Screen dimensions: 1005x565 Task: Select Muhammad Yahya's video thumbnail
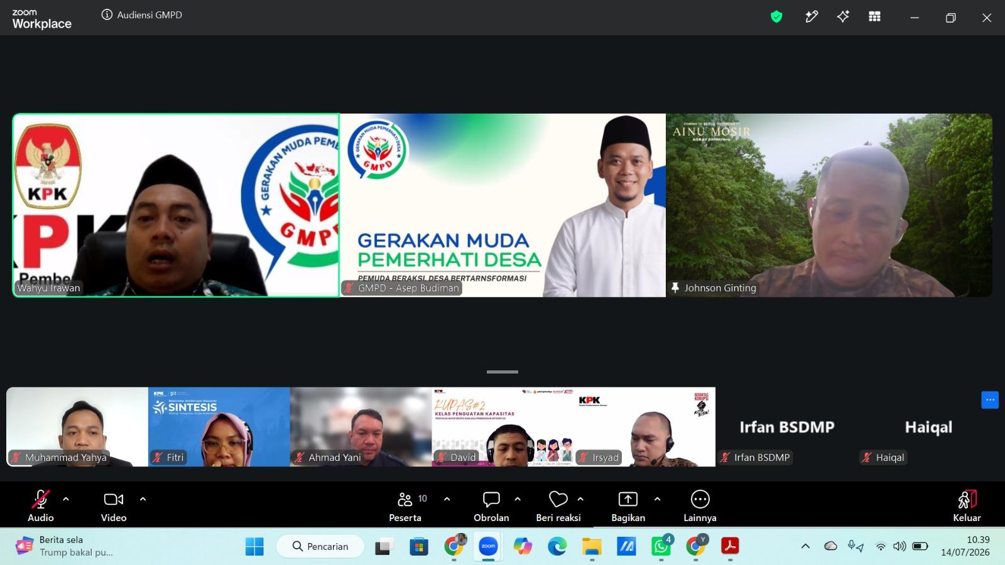coord(77,427)
